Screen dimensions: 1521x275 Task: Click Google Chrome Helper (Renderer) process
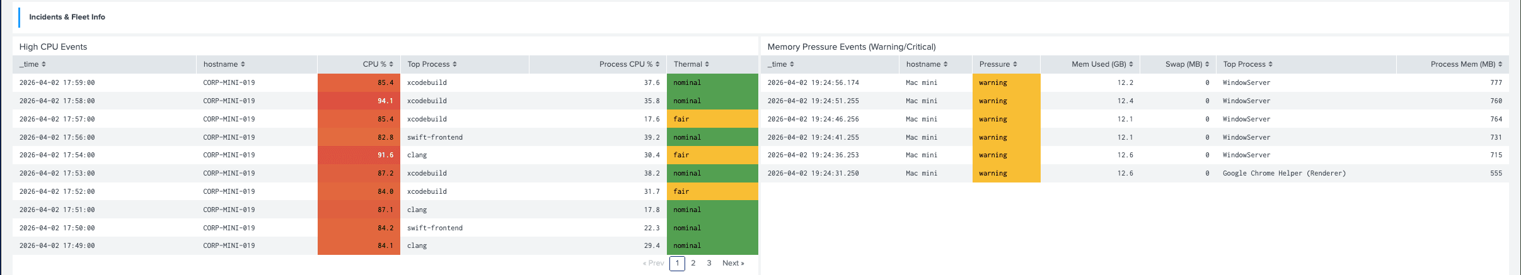(1284, 173)
